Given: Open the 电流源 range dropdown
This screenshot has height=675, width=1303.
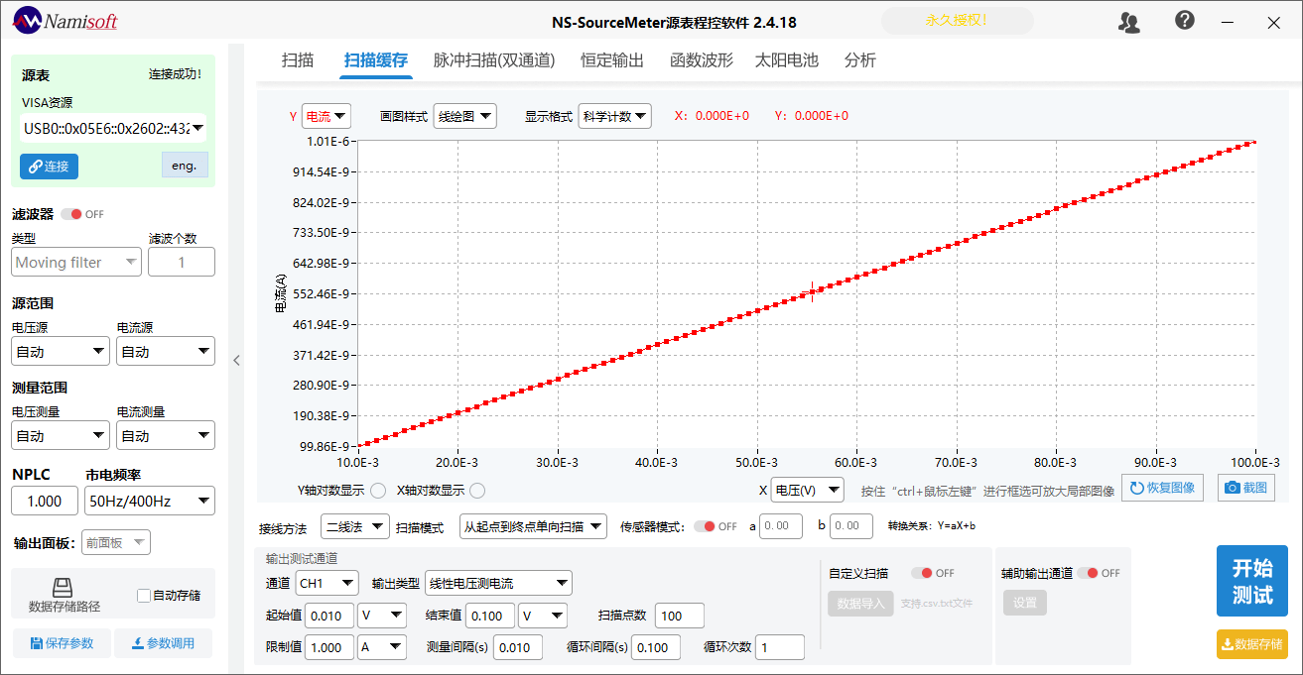Looking at the screenshot, I should point(166,351).
